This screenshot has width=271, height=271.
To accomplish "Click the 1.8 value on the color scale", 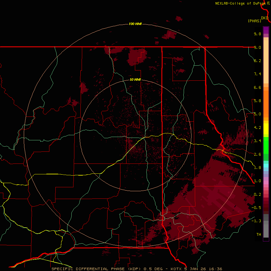I will pyautogui.click(x=257, y=168).
